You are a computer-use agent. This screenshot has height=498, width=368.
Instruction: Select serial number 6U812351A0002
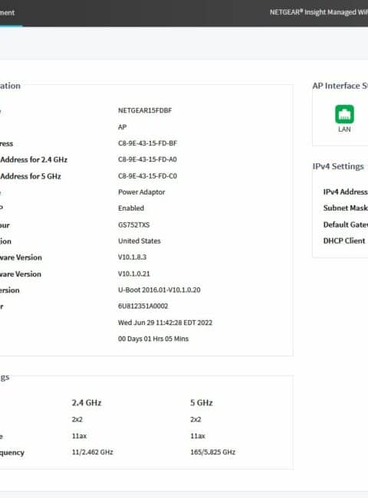[143, 306]
